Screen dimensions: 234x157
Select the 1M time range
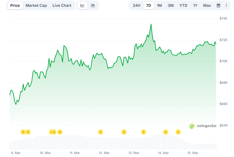[159, 5]
